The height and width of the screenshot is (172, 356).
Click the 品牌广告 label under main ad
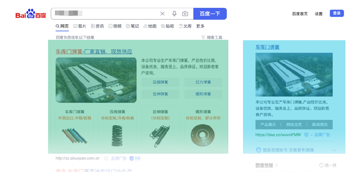pos(119,158)
